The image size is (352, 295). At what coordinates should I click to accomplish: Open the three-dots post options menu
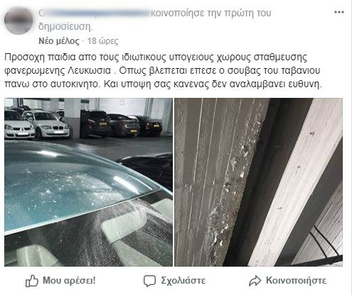coord(339,12)
